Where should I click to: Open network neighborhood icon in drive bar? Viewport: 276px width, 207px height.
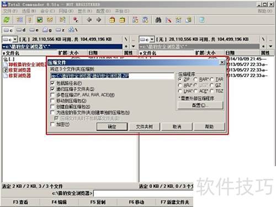point(73,30)
